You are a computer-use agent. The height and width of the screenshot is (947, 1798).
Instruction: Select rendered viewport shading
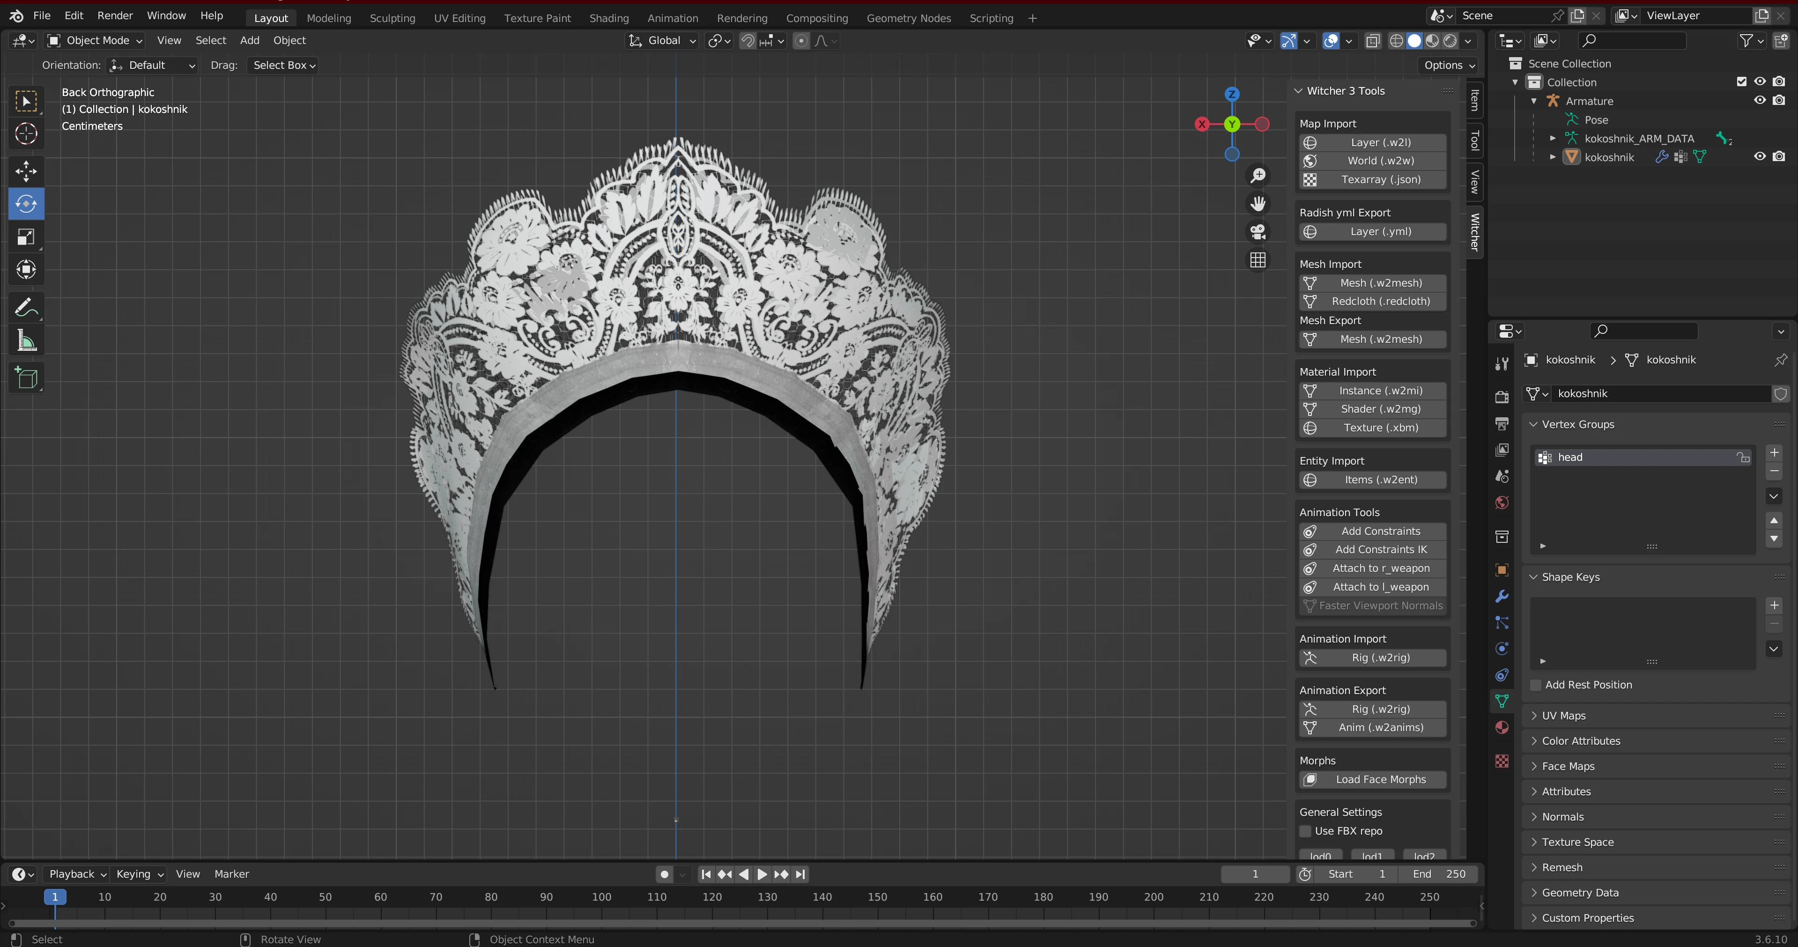click(1450, 40)
